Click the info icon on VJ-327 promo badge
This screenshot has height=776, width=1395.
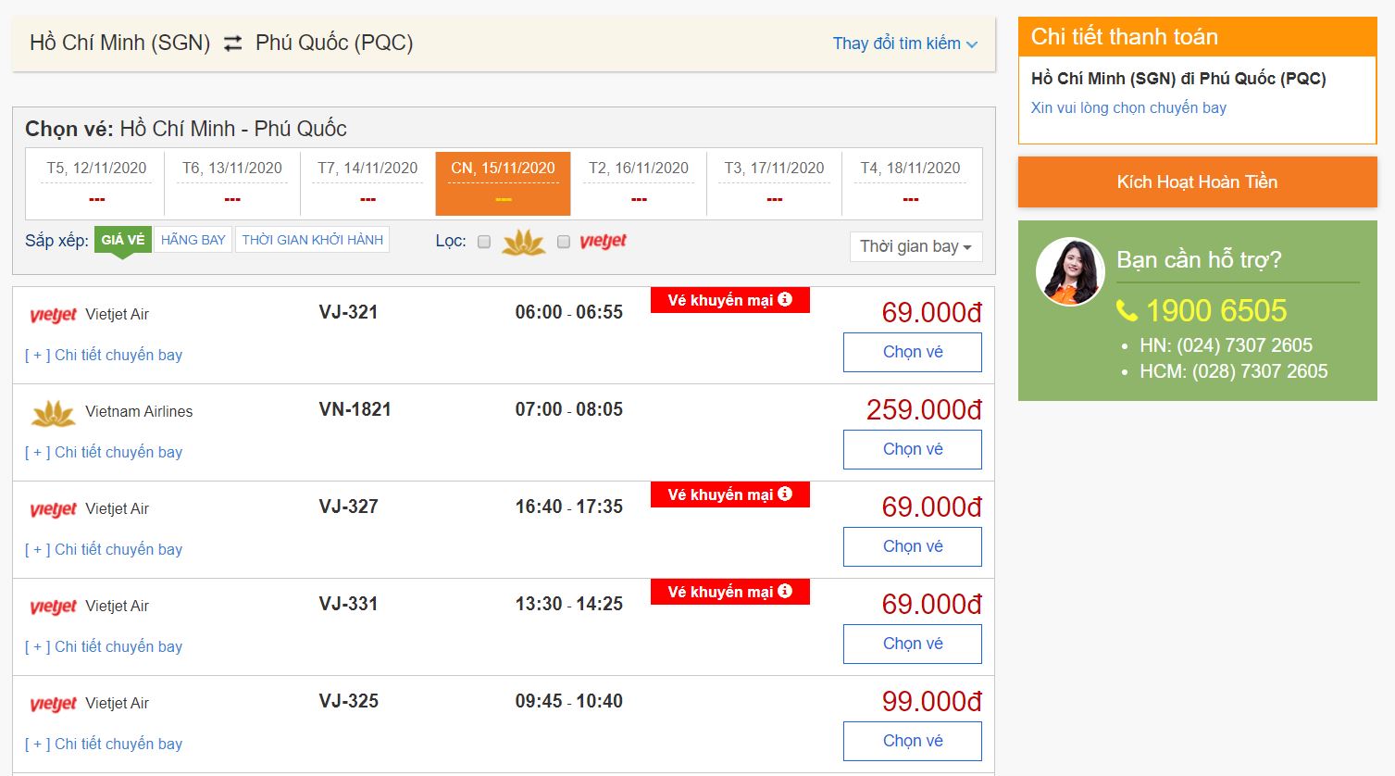[785, 494]
